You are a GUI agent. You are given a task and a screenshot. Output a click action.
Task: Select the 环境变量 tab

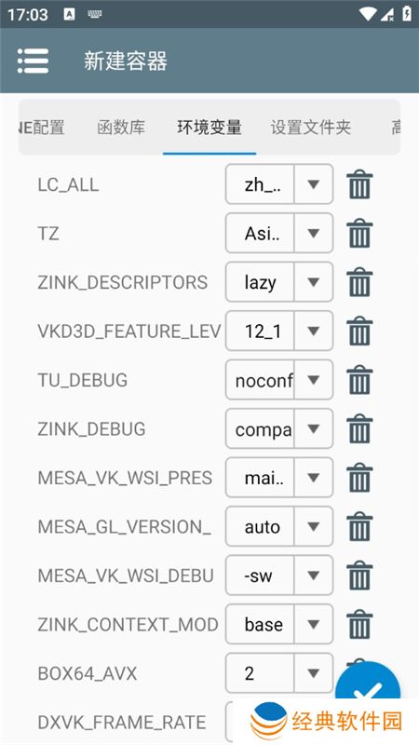coord(209,128)
